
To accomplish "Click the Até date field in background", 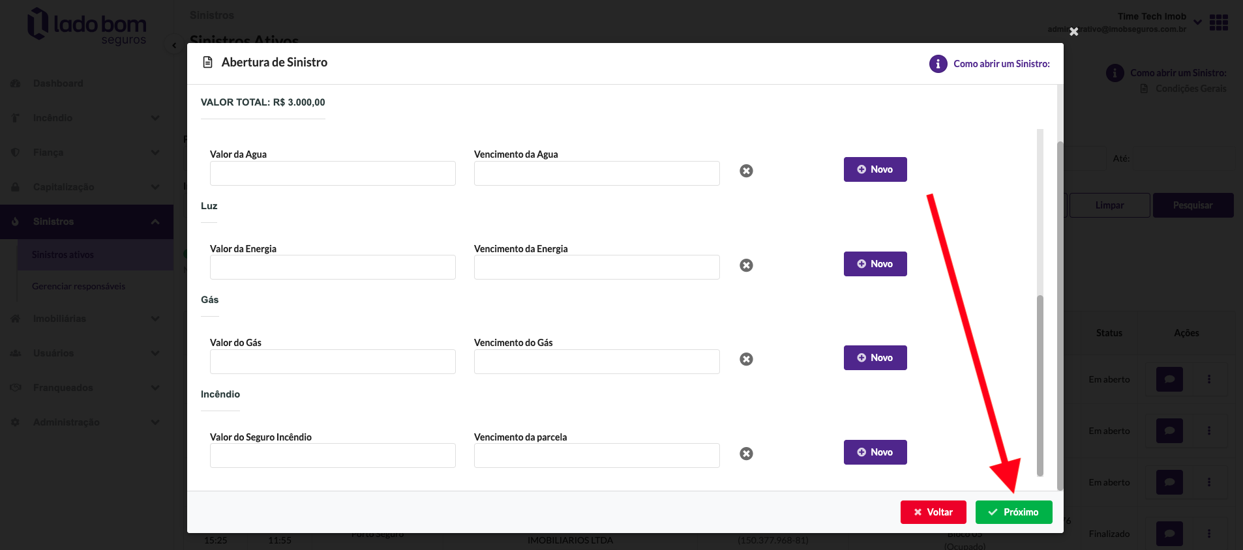I will [1184, 158].
